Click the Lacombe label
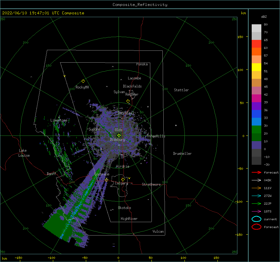This screenshot has height=262, width=280. [134, 78]
